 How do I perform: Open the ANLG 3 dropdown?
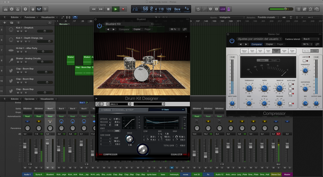click(x=119, y=104)
